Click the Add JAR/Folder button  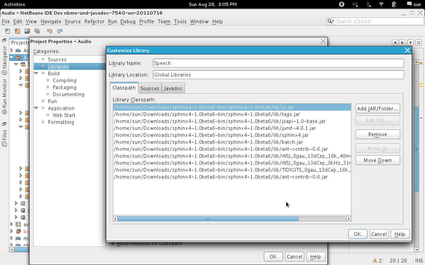click(378, 109)
